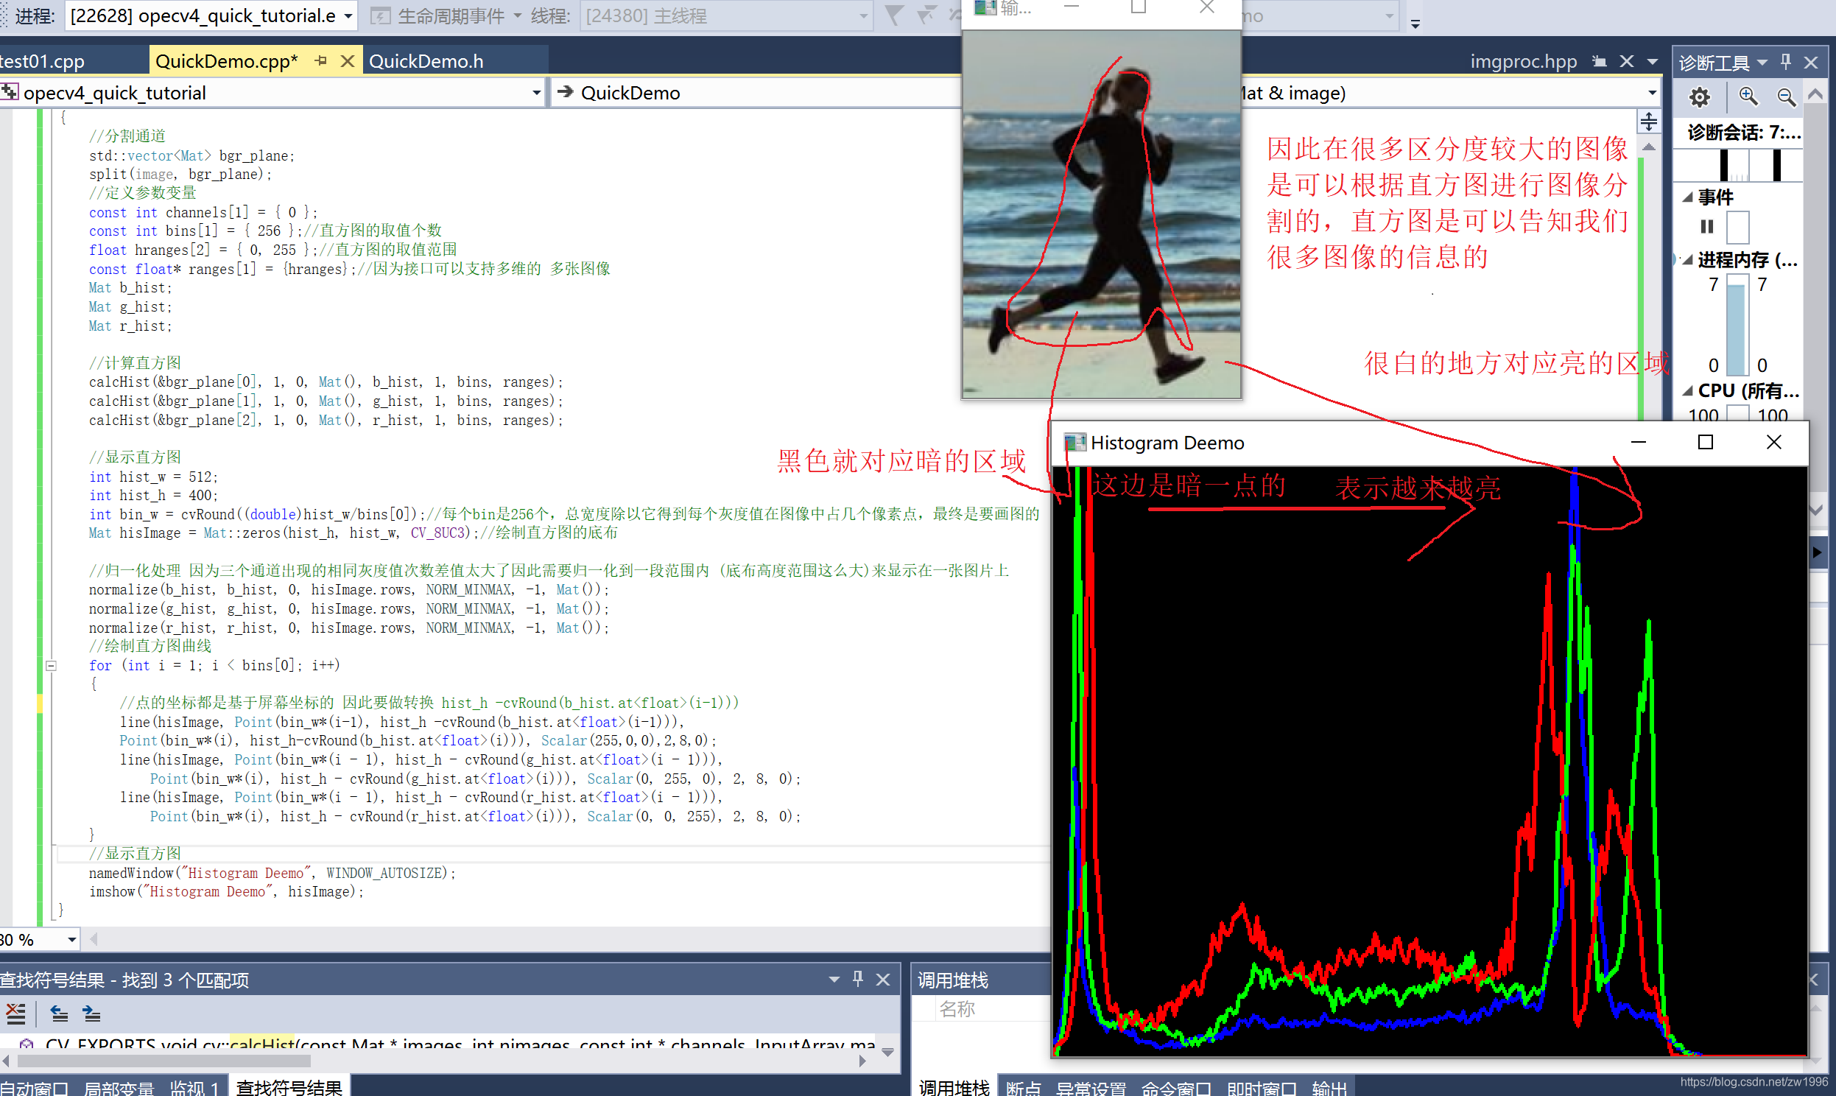Clear all find symbol results
The image size is (1836, 1096).
(x=15, y=1014)
